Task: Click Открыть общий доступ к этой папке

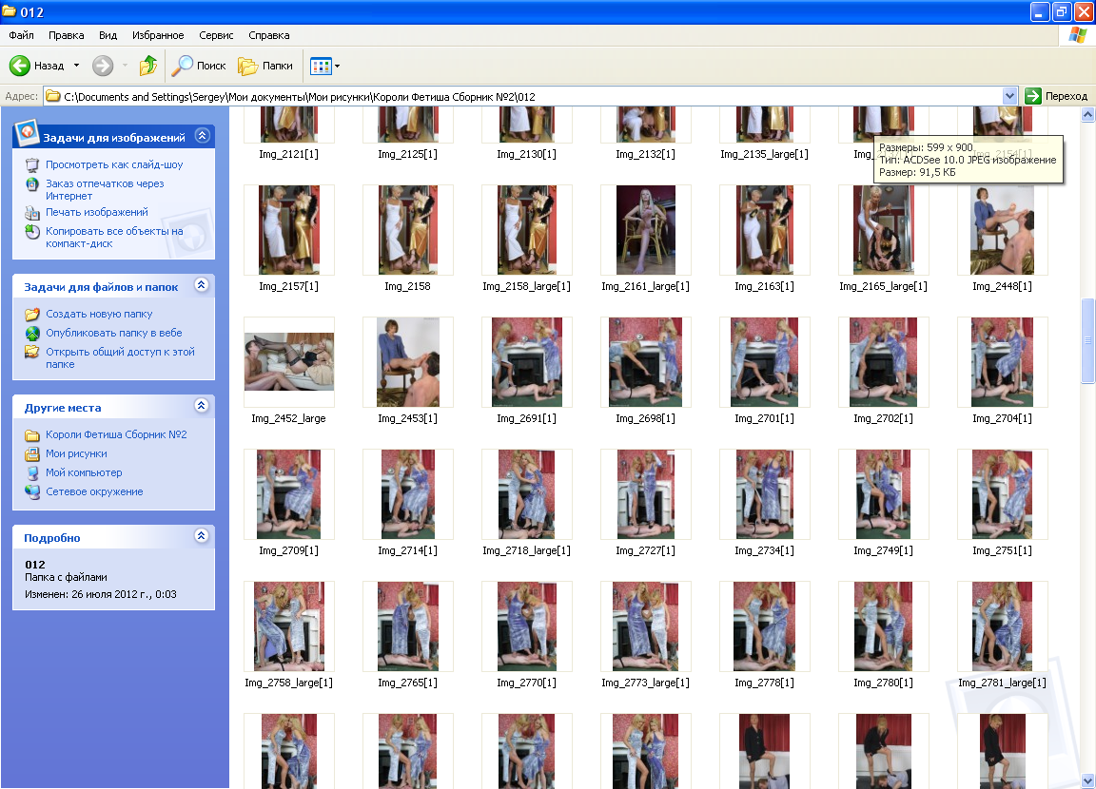Action: click(x=120, y=358)
